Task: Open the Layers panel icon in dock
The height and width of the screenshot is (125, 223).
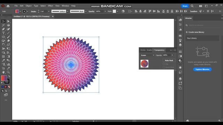Action: 180,79
